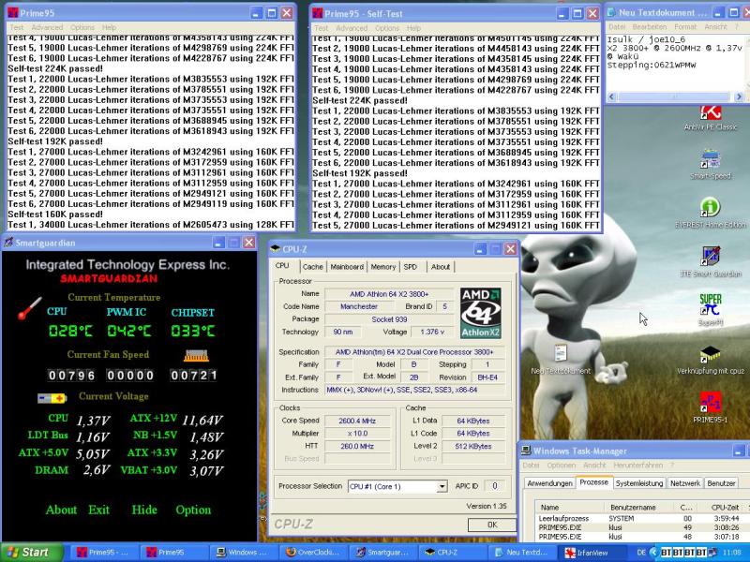
Task: Click the DE language indicator in tray
Action: pyautogui.click(x=641, y=553)
